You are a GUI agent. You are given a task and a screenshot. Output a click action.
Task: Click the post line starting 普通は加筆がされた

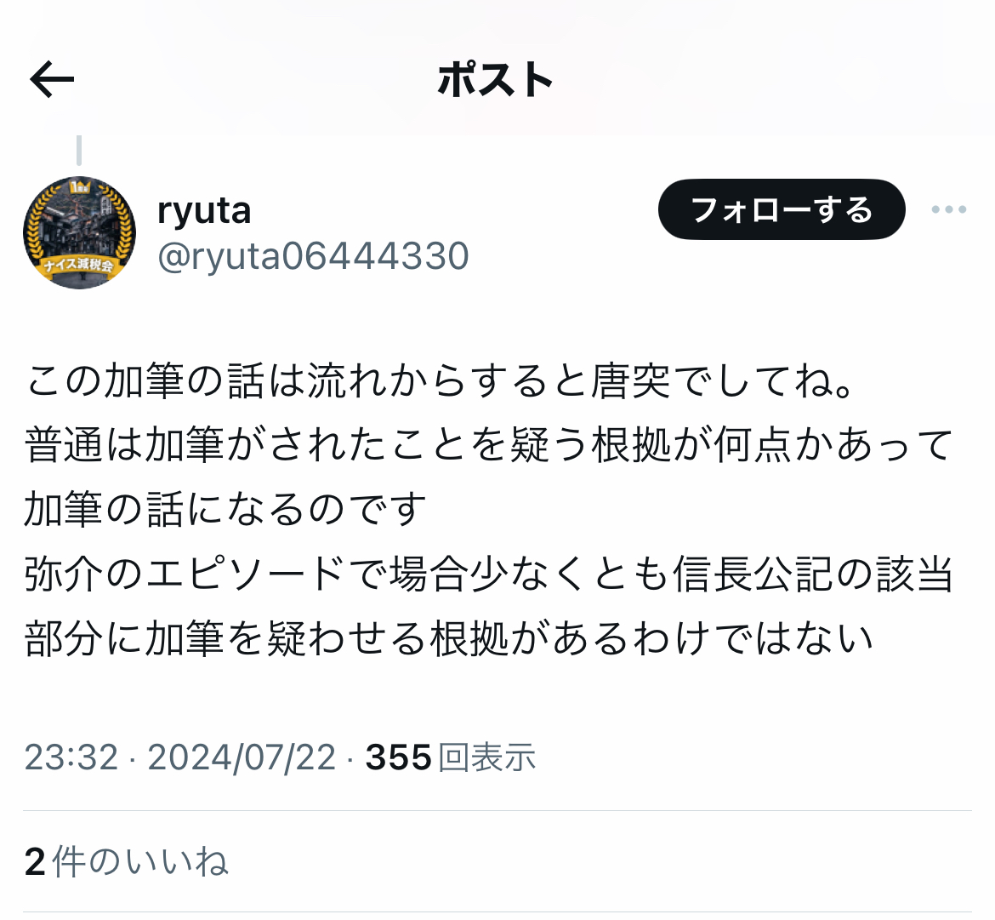489,445
